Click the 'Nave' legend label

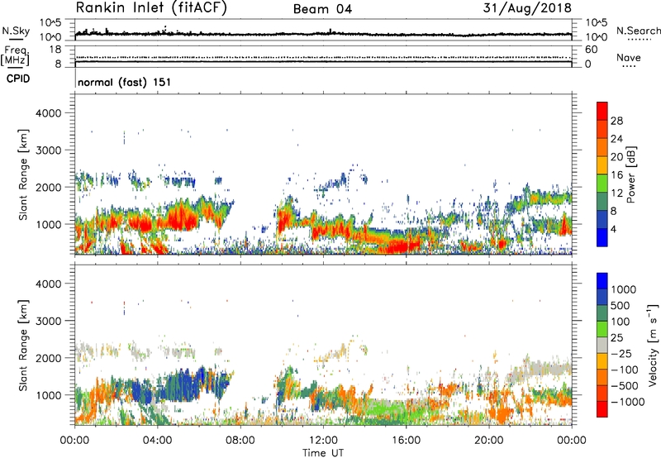(629, 58)
